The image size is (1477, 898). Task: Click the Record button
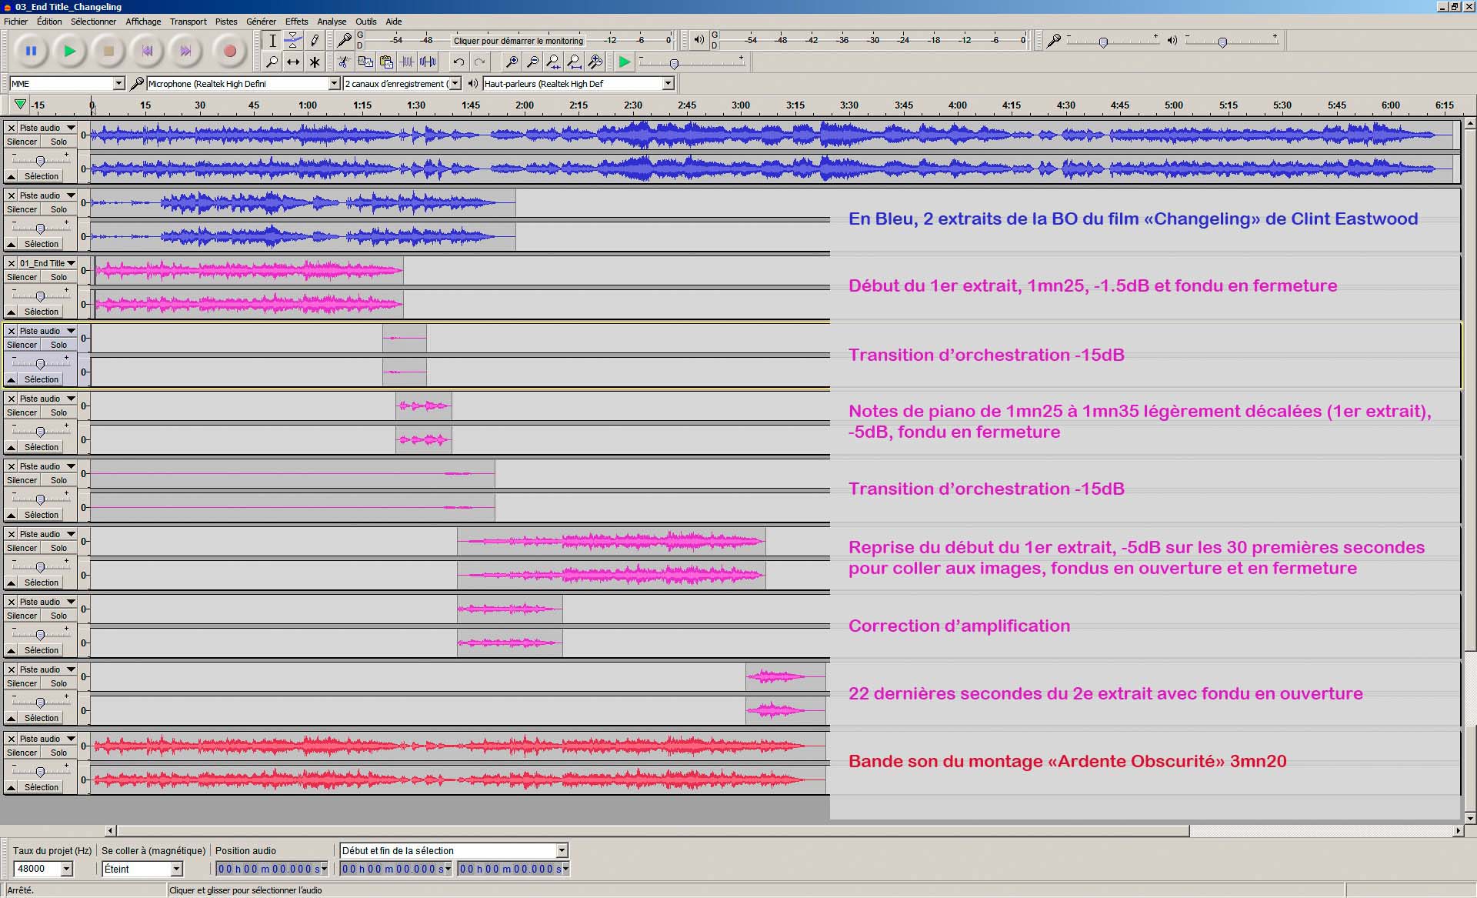[229, 52]
